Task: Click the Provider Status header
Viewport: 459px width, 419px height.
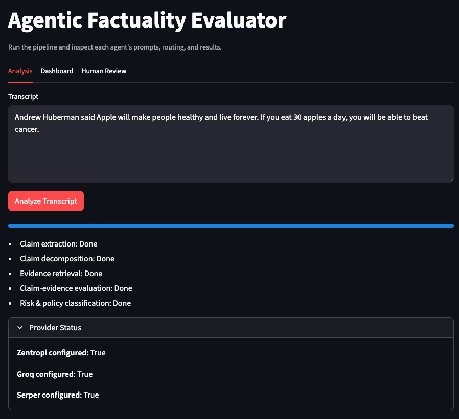Action: click(55, 327)
